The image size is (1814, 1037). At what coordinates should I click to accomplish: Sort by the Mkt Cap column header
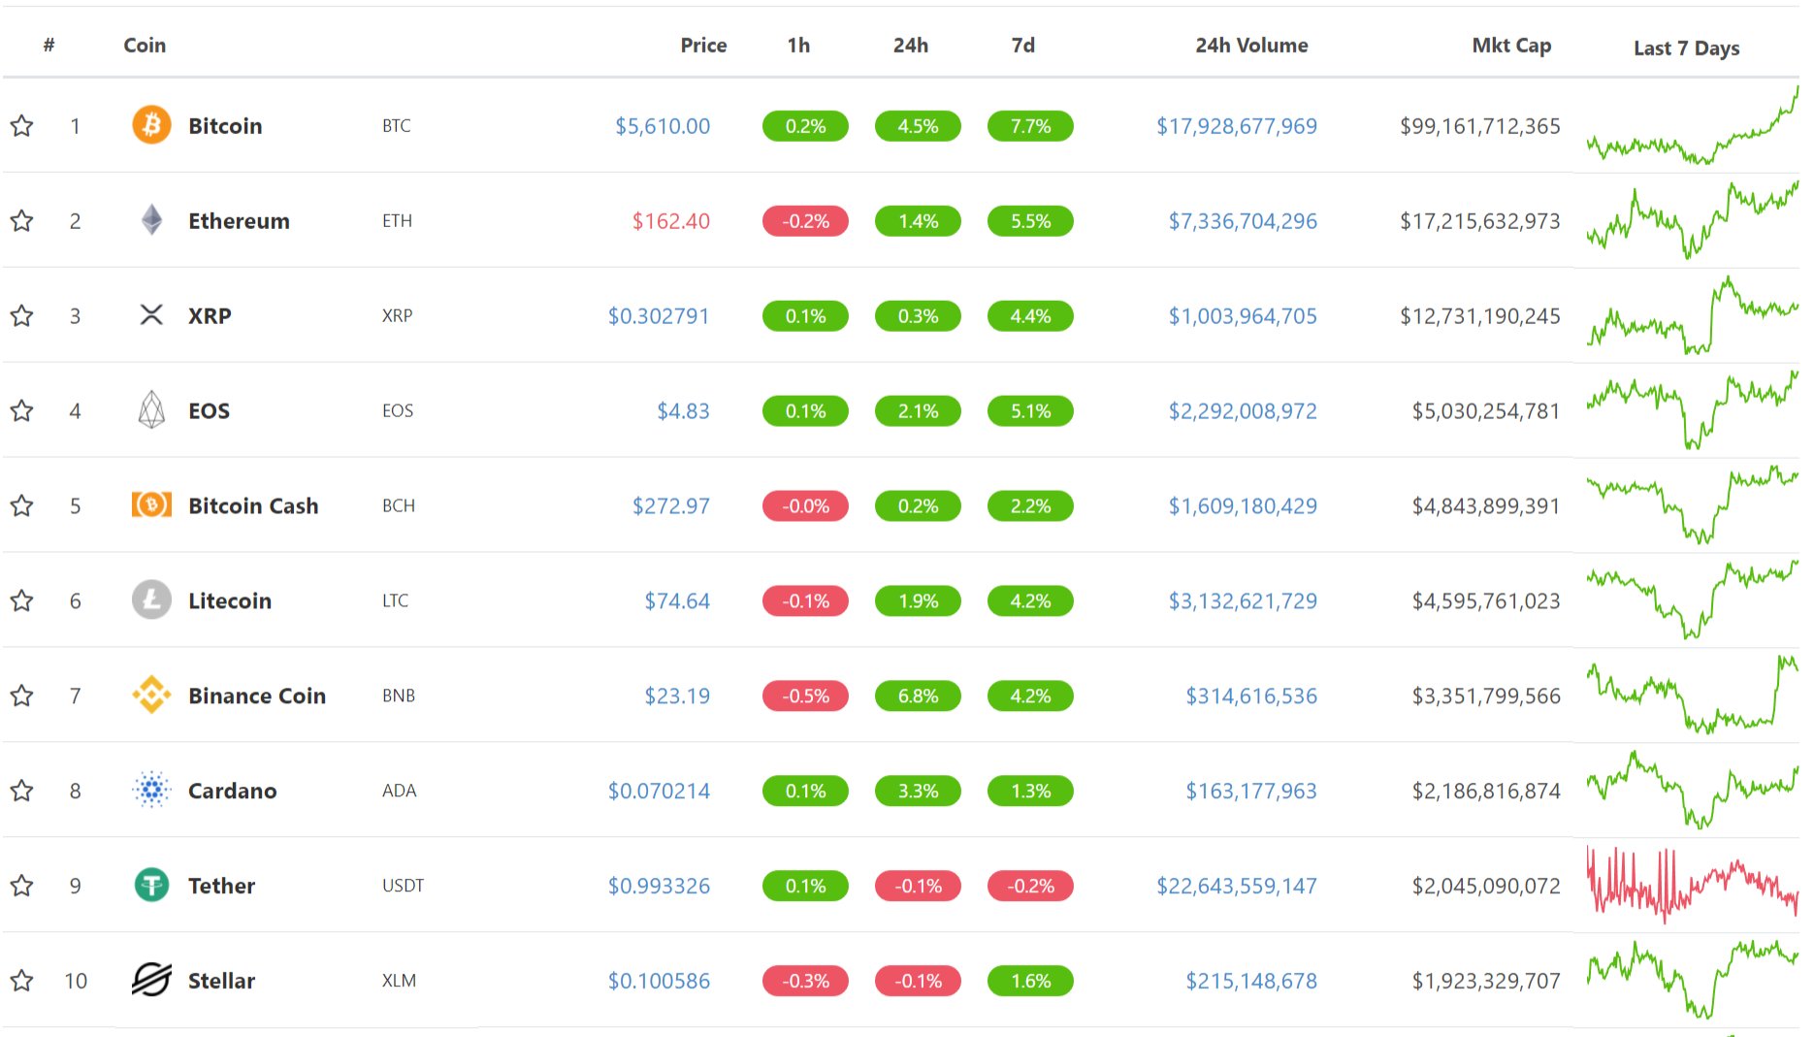pos(1511,45)
